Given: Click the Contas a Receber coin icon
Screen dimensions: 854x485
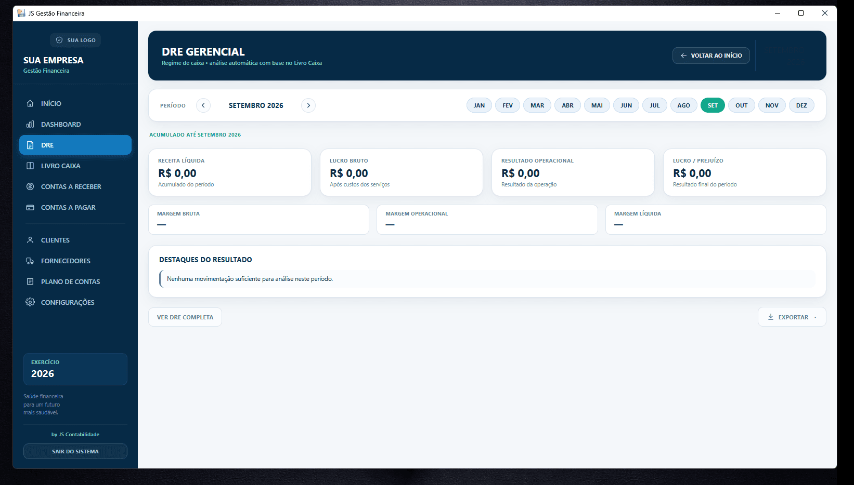Looking at the screenshot, I should tap(30, 186).
